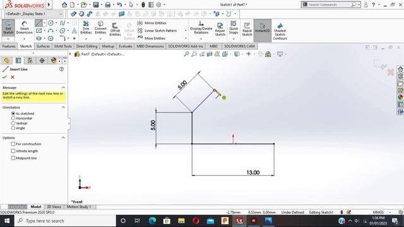Click the Home icon in top toolbar
404x227 pixels.
pyautogui.click(x=64, y=4)
